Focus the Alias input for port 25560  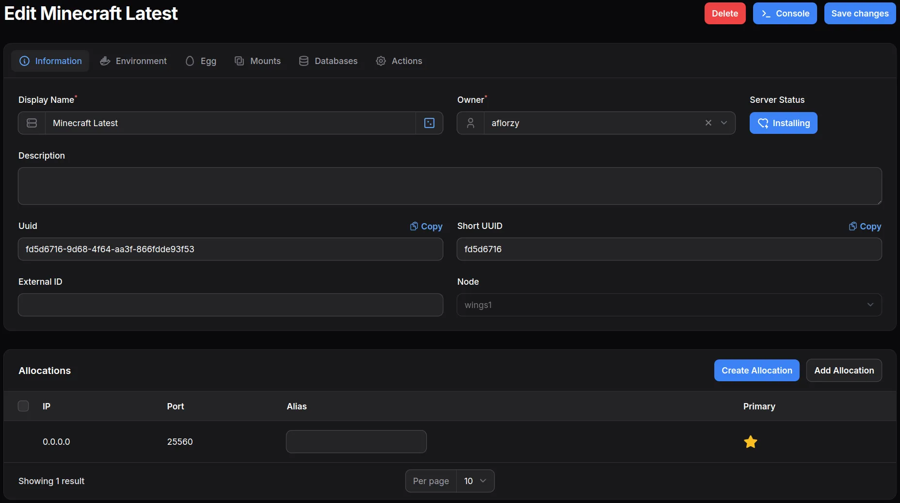pyautogui.click(x=356, y=442)
